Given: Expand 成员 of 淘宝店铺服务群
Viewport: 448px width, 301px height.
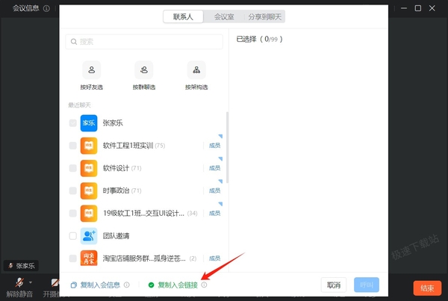Looking at the screenshot, I should pyautogui.click(x=214, y=258).
